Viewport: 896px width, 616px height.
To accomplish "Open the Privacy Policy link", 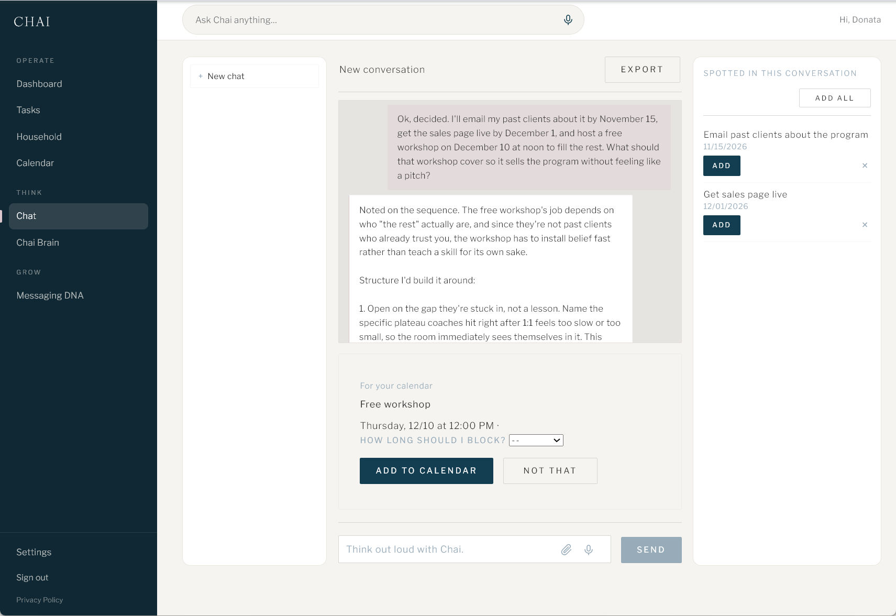I will coord(39,600).
